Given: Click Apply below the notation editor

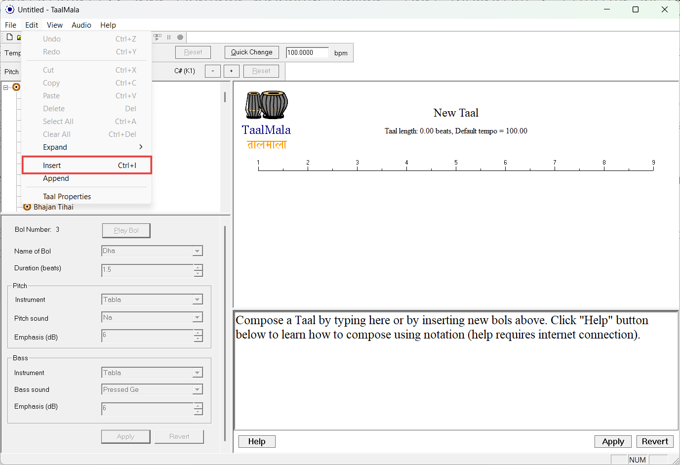Looking at the screenshot, I should click(613, 441).
